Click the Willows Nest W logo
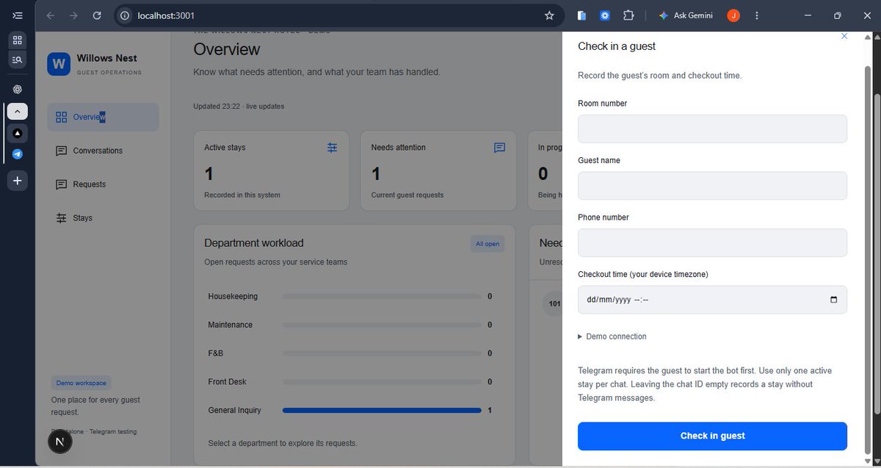Image resolution: width=881 pixels, height=468 pixels. click(59, 64)
